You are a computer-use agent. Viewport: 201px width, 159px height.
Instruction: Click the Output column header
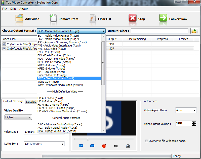[x=114, y=39]
